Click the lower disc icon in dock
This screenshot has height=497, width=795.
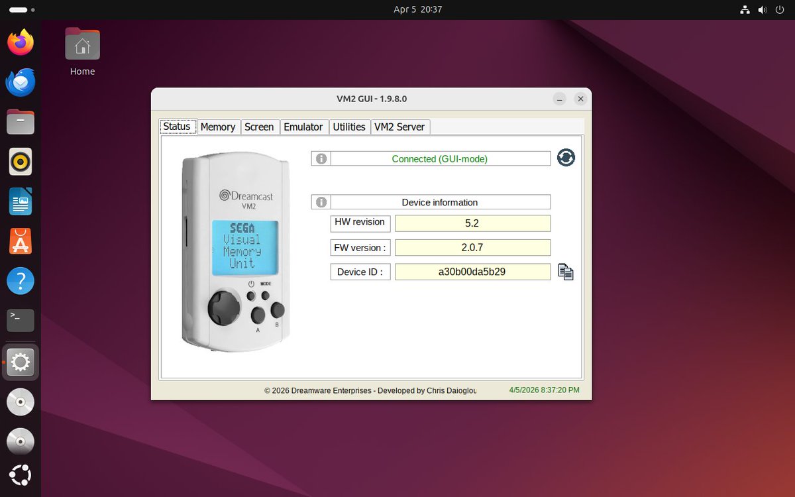click(x=21, y=441)
